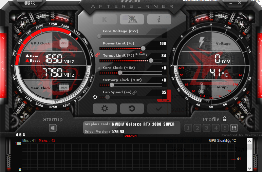
Task: Toggle the temperature Priority marker
Action: point(141,54)
